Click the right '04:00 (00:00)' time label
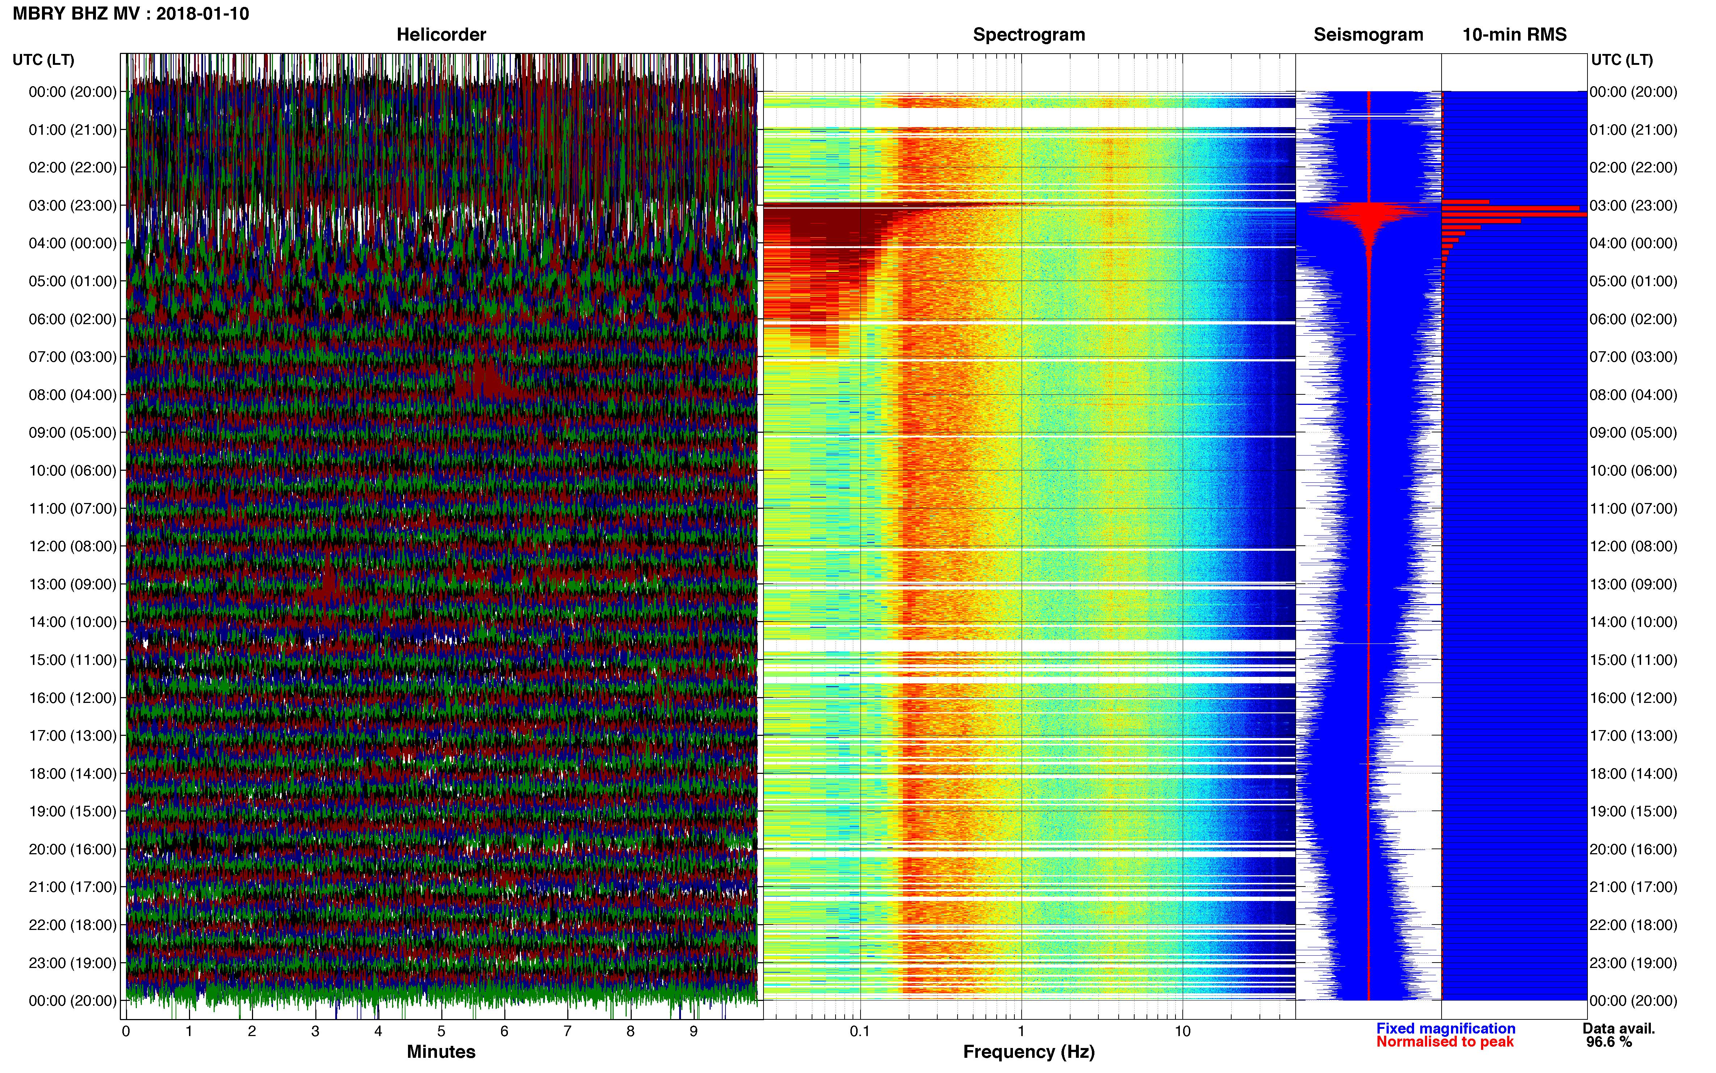The width and height of the screenshot is (1716, 1073). click(x=1633, y=243)
